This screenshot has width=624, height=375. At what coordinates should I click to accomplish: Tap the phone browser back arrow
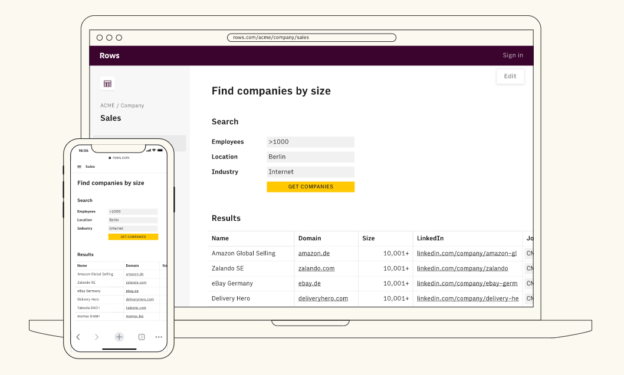78,337
